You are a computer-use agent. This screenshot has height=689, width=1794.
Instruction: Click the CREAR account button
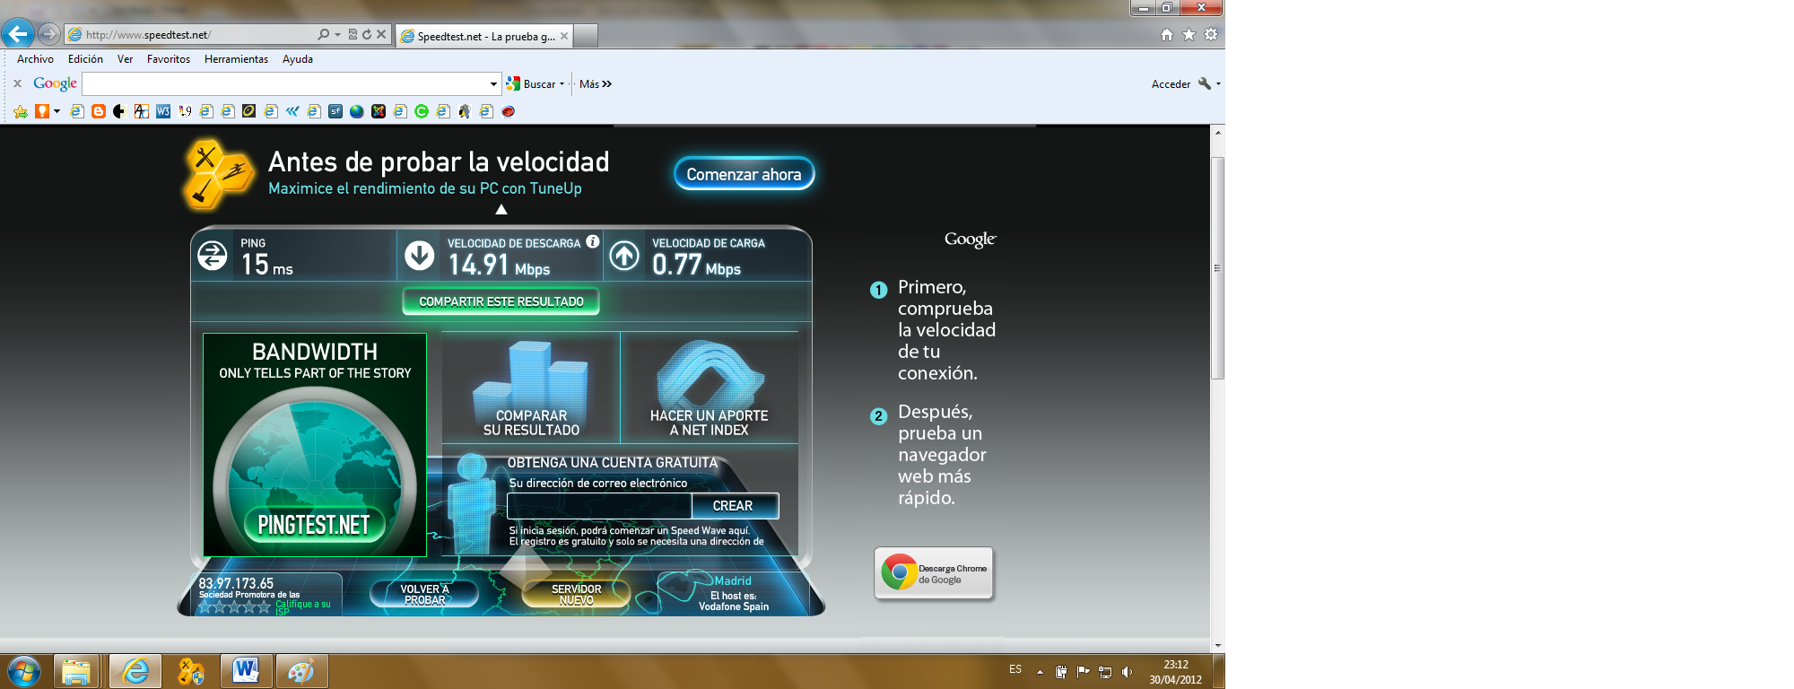tap(734, 506)
